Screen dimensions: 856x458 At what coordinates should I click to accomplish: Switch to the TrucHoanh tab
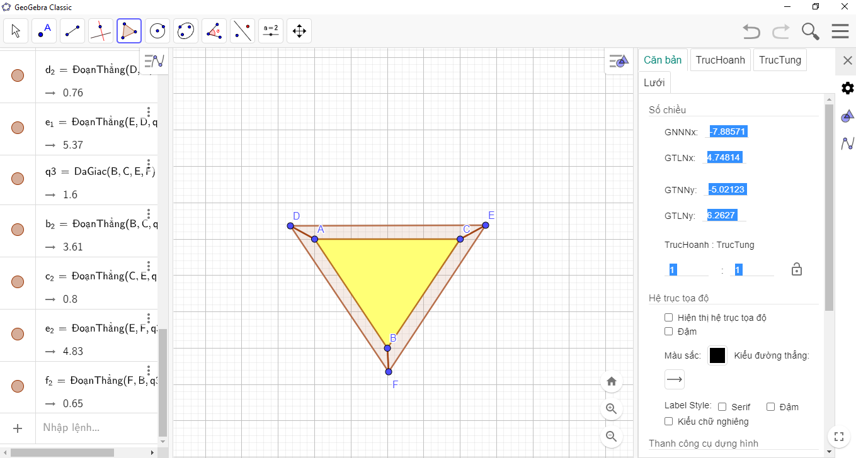tap(721, 60)
